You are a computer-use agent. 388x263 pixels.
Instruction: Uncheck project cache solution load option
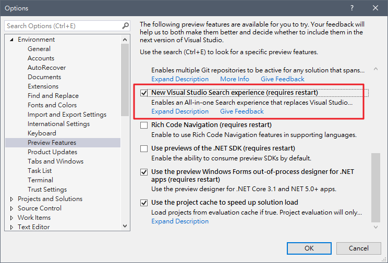(144, 203)
